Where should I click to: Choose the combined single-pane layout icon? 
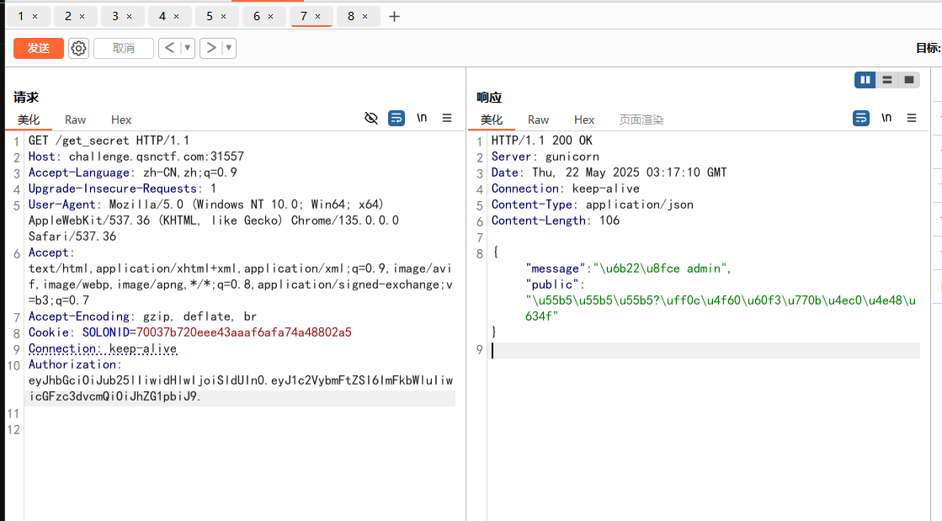tap(909, 79)
